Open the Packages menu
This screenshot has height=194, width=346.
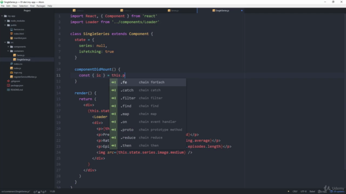point(41,6)
